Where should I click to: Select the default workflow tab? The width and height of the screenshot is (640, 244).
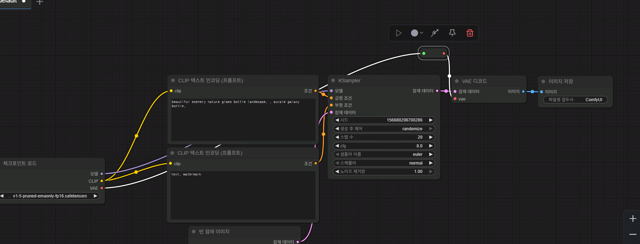pyautogui.click(x=11, y=2)
